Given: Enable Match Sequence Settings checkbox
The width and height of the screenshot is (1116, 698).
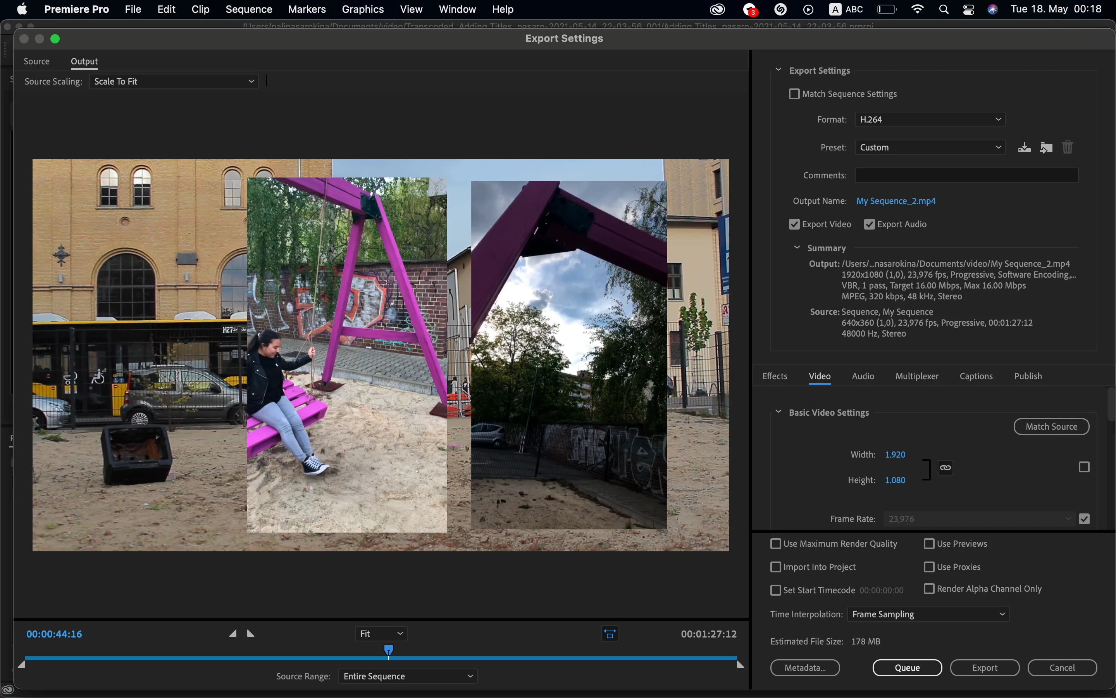Looking at the screenshot, I should pyautogui.click(x=794, y=94).
